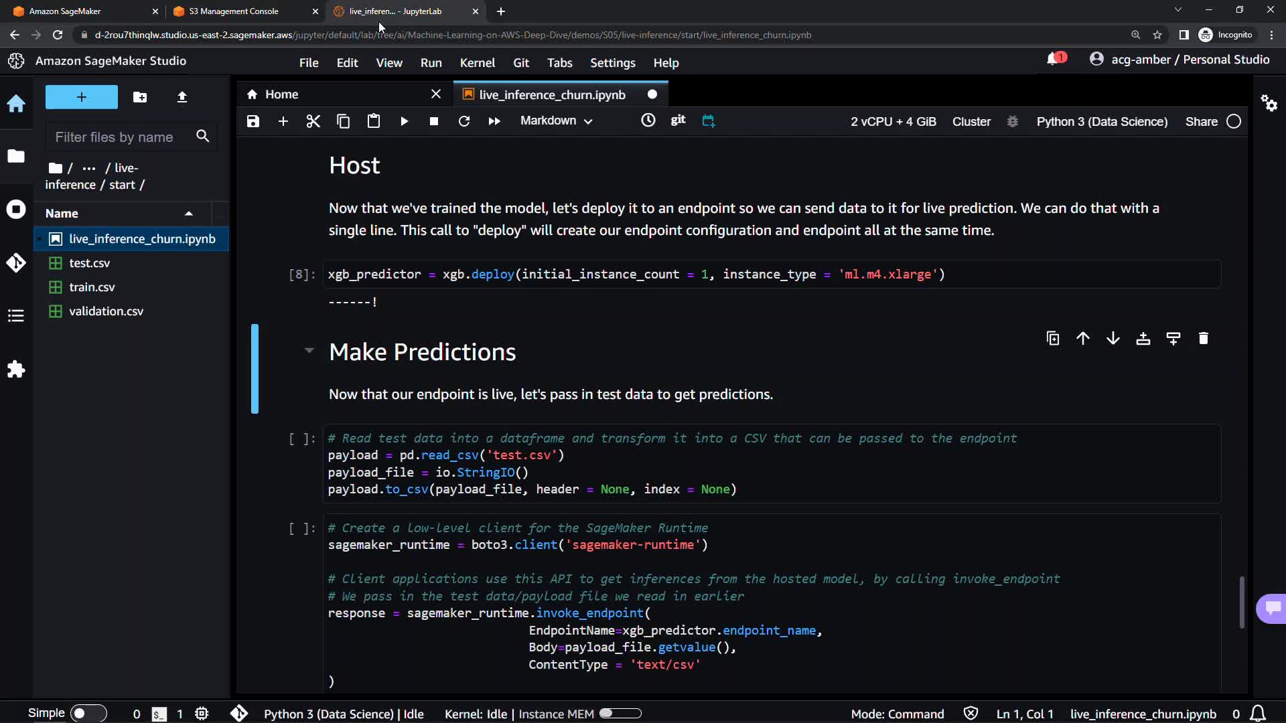
Task: Open the Running Terminals and Kernels sidebar panel
Action: [x=16, y=210]
